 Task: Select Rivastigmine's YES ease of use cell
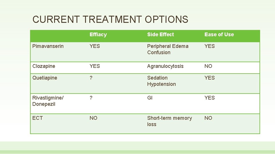pos(210,98)
